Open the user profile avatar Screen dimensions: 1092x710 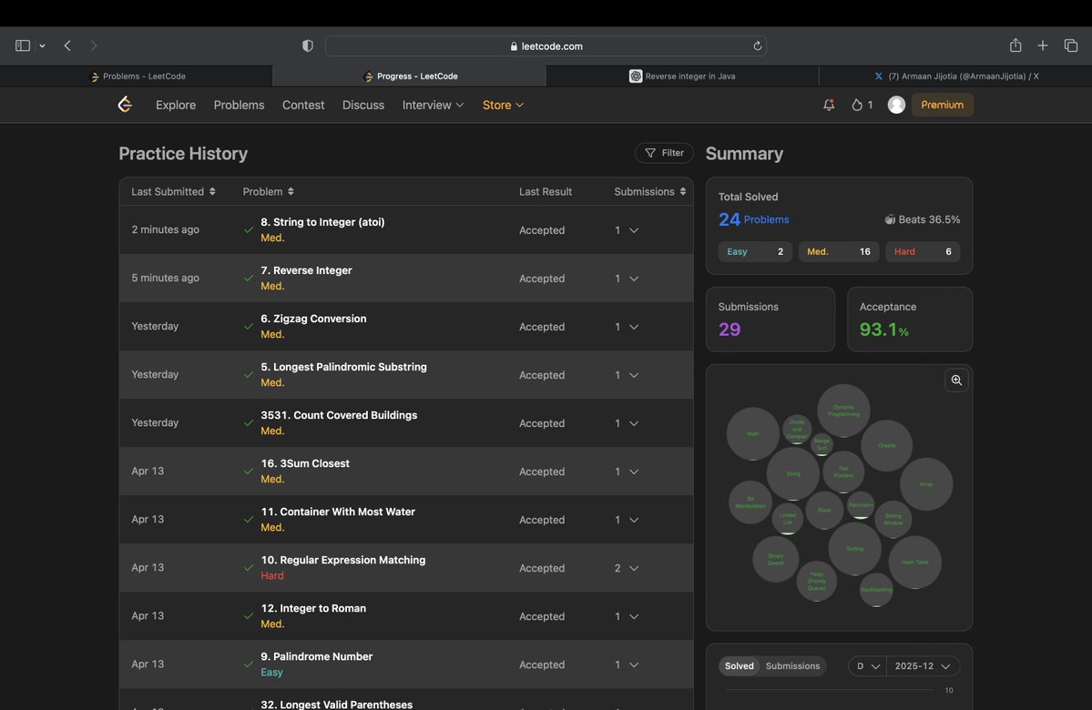pyautogui.click(x=896, y=105)
